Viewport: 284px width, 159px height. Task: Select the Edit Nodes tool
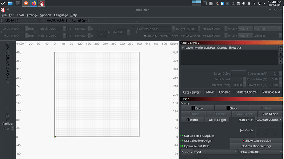click(7, 64)
